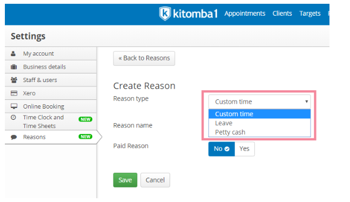Click the Kitomba shield logo icon
Screen dimensions: 350x202
click(x=165, y=14)
